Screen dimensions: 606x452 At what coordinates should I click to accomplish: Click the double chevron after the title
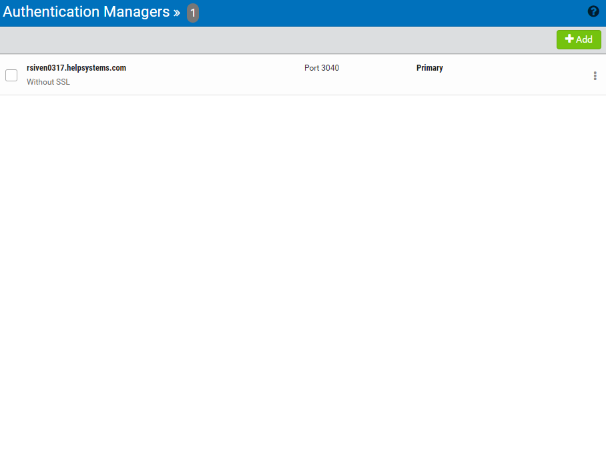pyautogui.click(x=177, y=13)
